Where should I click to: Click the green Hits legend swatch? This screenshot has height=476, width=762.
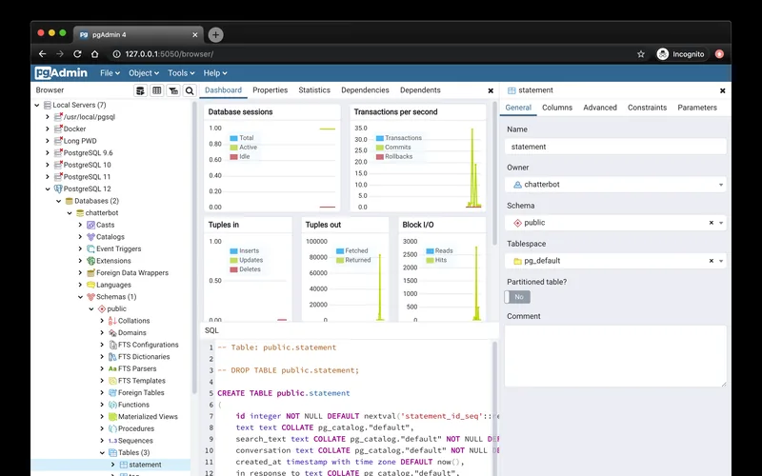(x=431, y=261)
